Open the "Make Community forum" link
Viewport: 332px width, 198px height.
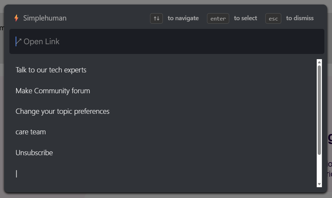(53, 91)
